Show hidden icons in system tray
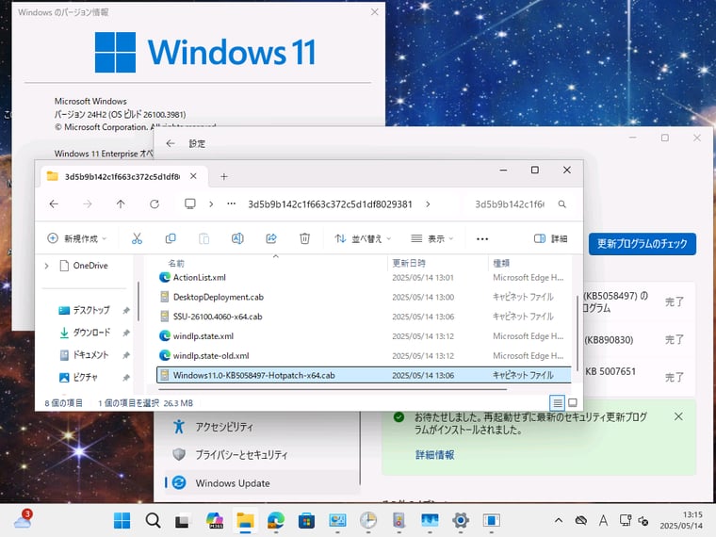The height and width of the screenshot is (537, 716). (558, 520)
